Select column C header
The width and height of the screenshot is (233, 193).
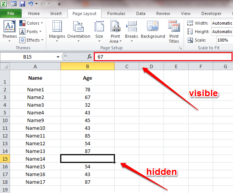pos(127,67)
